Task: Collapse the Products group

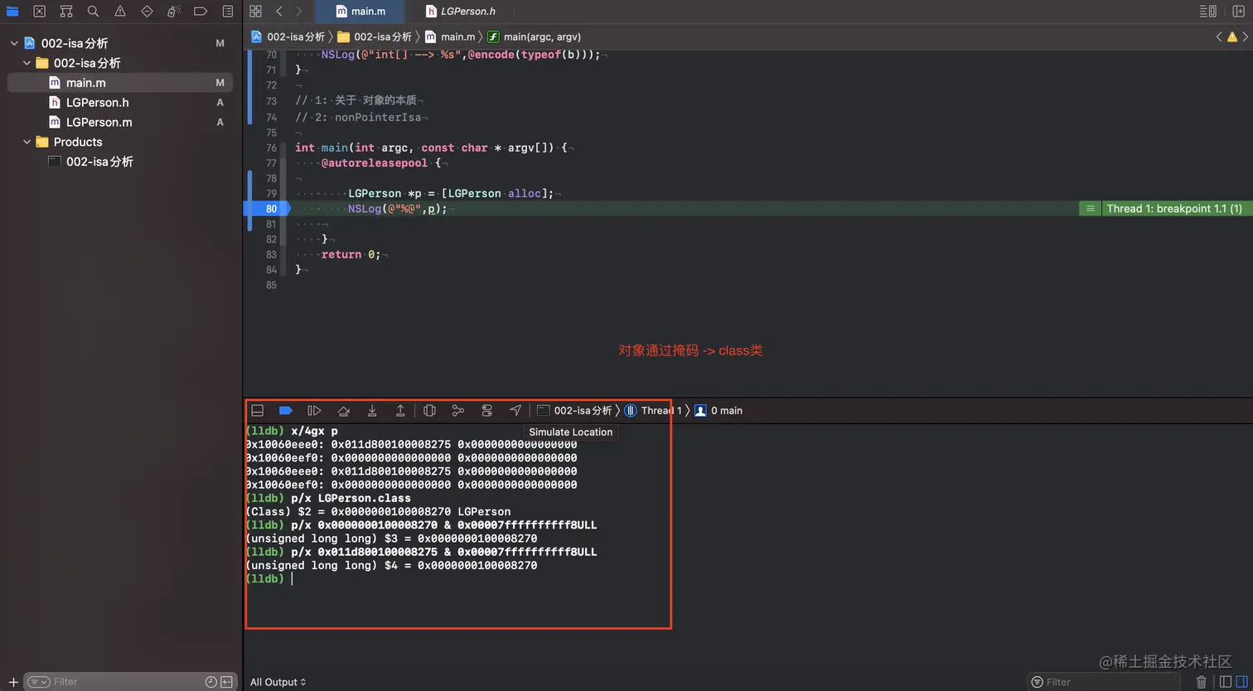Action: [x=27, y=142]
